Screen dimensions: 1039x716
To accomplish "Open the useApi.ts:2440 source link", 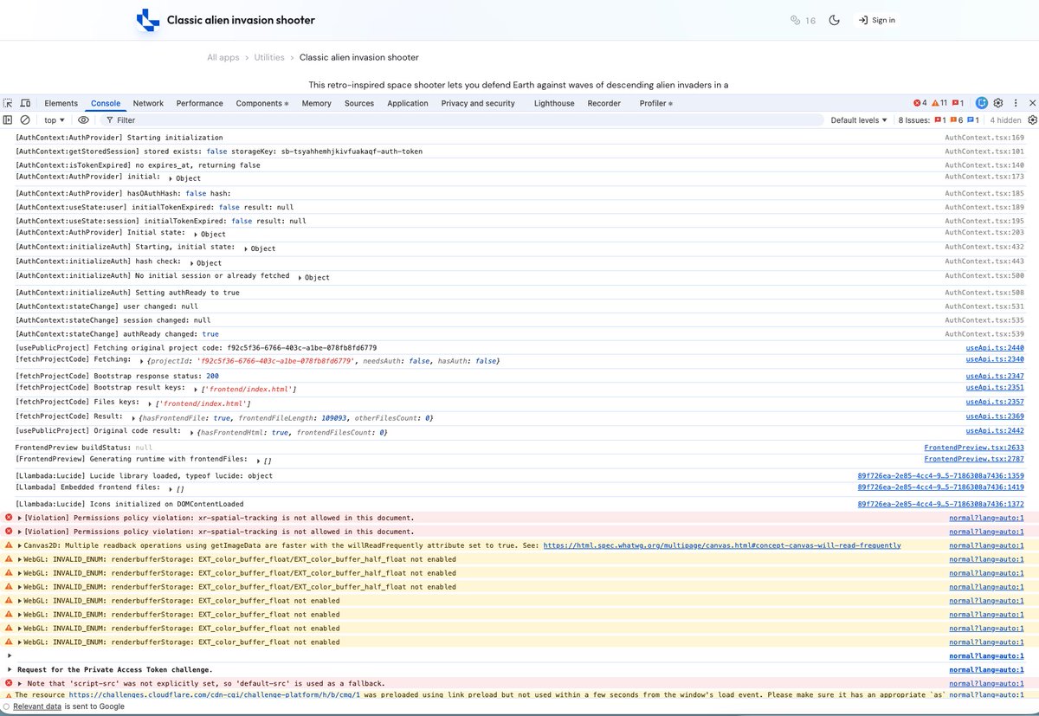I will [x=995, y=347].
